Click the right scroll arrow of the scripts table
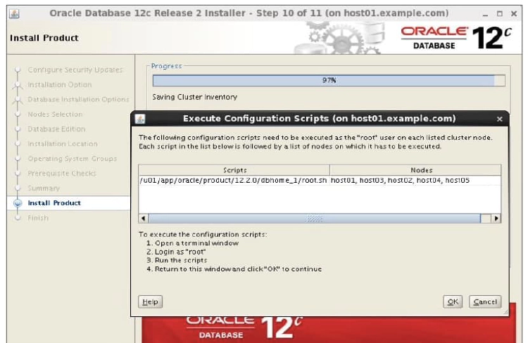Screen dimensions: 528x343 coord(496,219)
